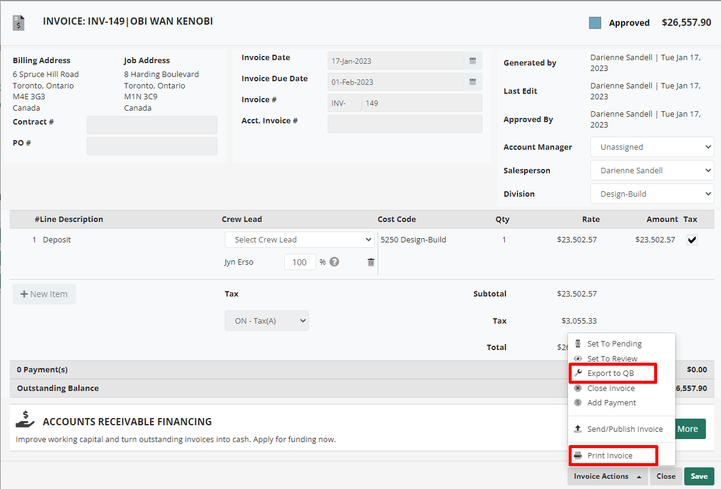Click the PO # input field
This screenshot has height=489, width=721.
pyautogui.click(x=152, y=146)
